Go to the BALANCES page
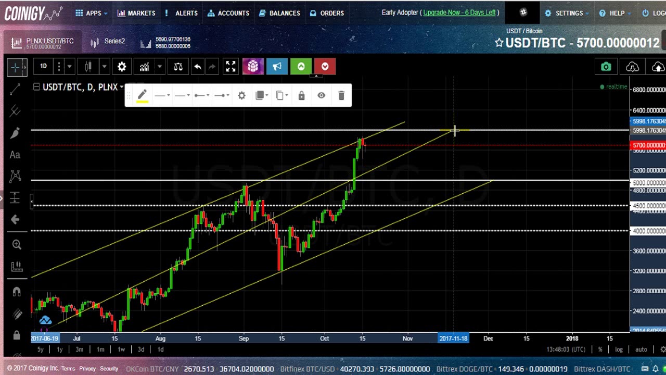666x375 pixels. (x=279, y=13)
